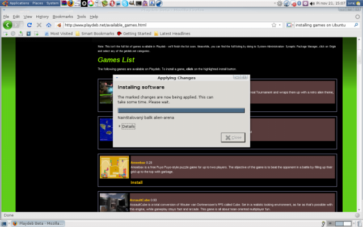This screenshot has width=363, height=227.
Task: Open the Smart Bookmarks folder
Action: click(x=95, y=33)
